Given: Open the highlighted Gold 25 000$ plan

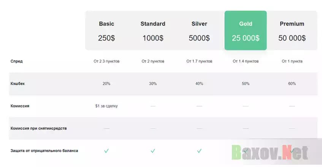Looking at the screenshot, I should tap(246, 30).
